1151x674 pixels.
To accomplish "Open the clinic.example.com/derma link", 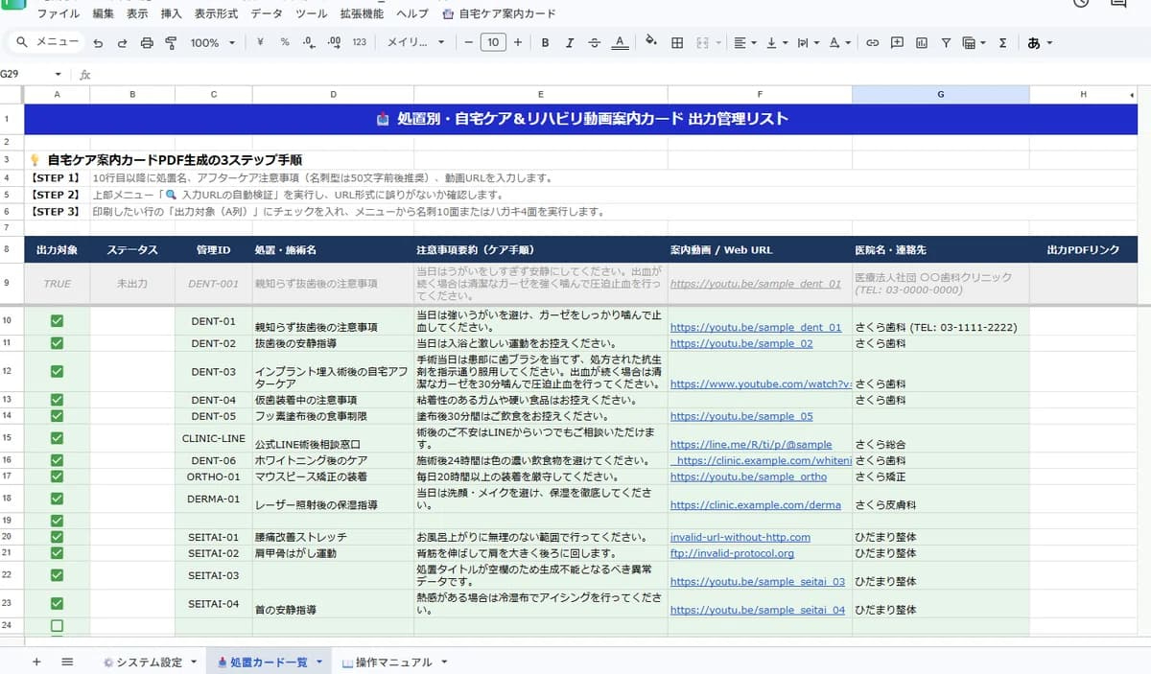I will point(756,504).
